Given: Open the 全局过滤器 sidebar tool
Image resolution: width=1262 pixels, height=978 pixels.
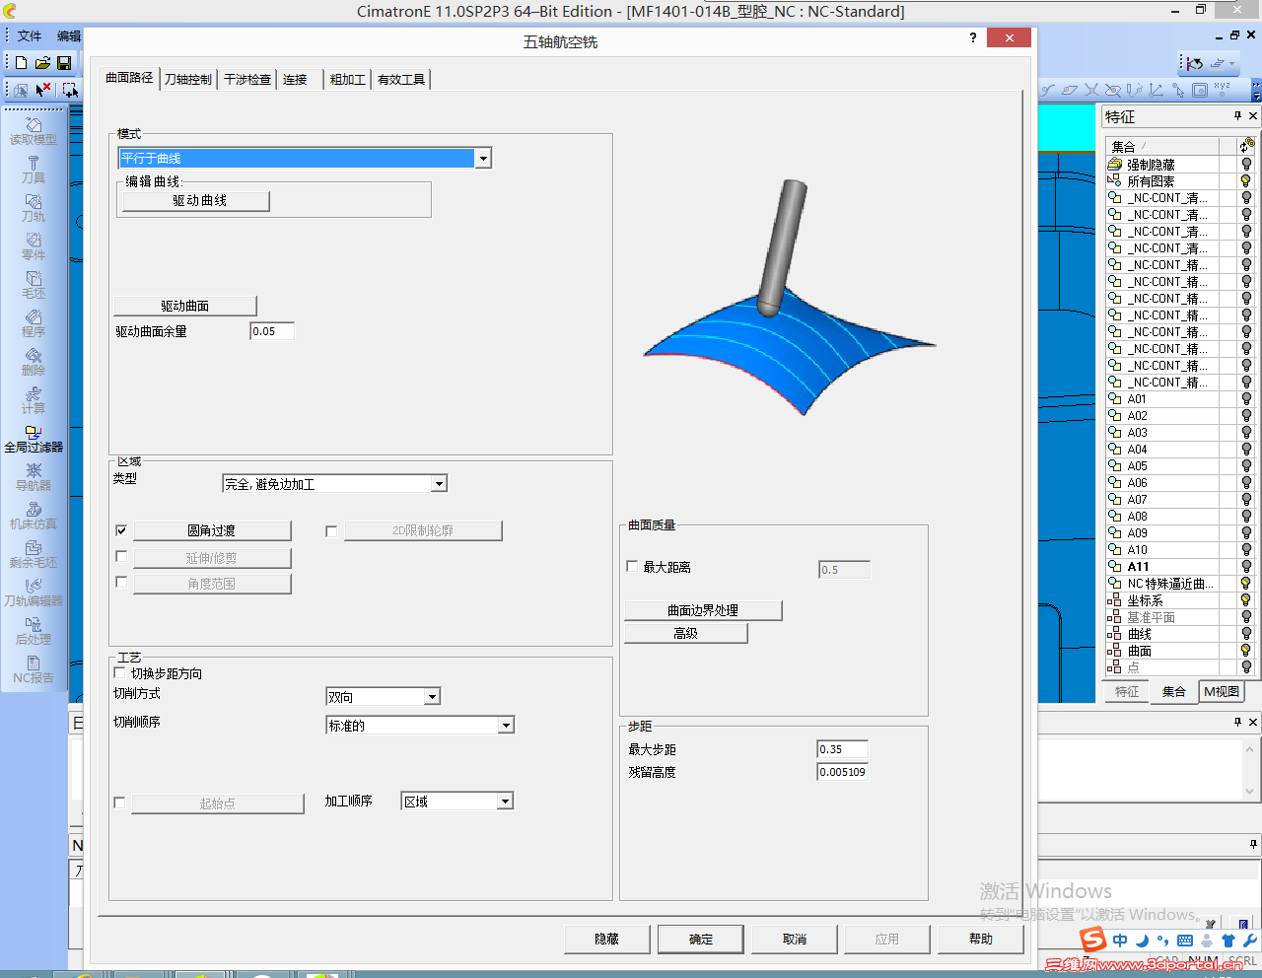Looking at the screenshot, I should 34,440.
